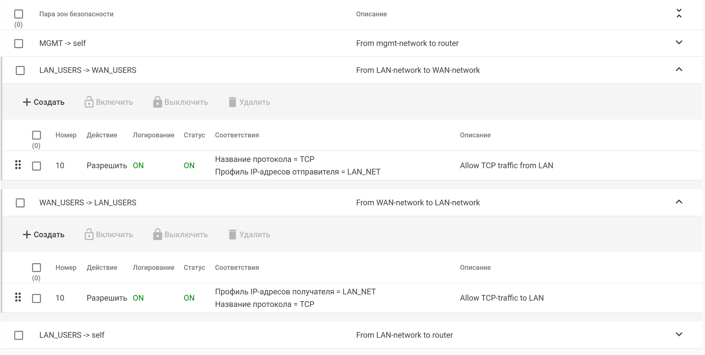
Task: Click drag handle icon of WAN_USERS->LAN_USERS rule 10
Action: click(x=18, y=297)
